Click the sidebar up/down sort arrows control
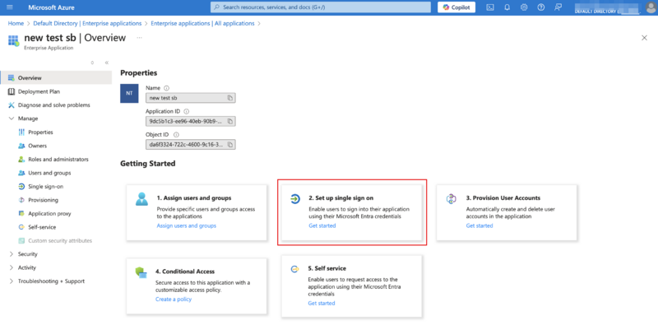 (x=92, y=63)
